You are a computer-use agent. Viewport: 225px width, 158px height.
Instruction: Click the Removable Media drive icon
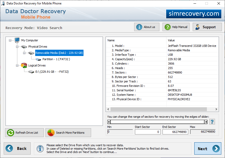click(x=31, y=53)
